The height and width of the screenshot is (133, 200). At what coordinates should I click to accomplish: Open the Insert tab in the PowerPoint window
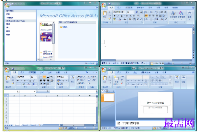click(119, 72)
